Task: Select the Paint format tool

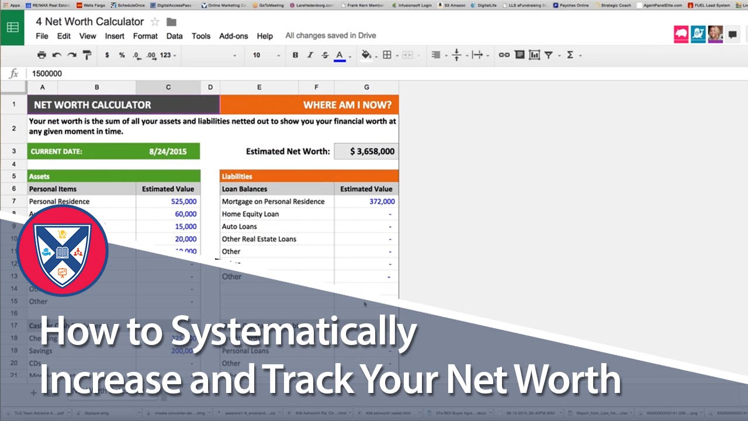Action: click(x=87, y=55)
